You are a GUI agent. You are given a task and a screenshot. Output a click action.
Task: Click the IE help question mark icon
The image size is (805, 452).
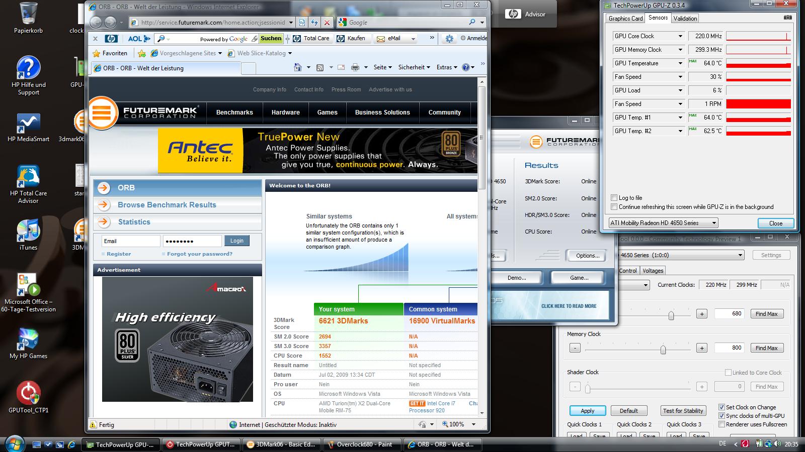(x=465, y=67)
